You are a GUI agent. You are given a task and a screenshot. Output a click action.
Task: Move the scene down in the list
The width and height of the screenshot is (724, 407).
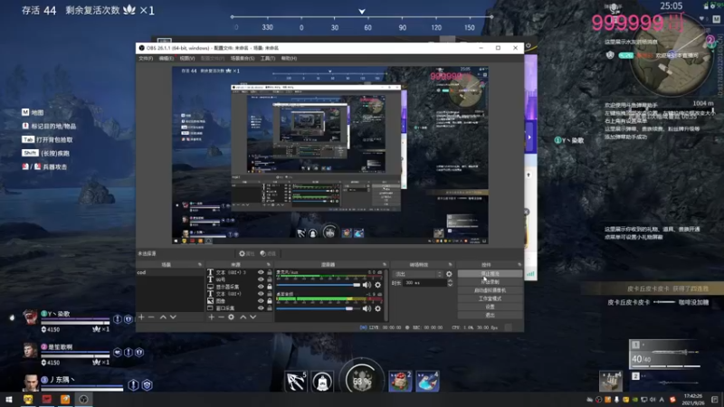(173, 317)
